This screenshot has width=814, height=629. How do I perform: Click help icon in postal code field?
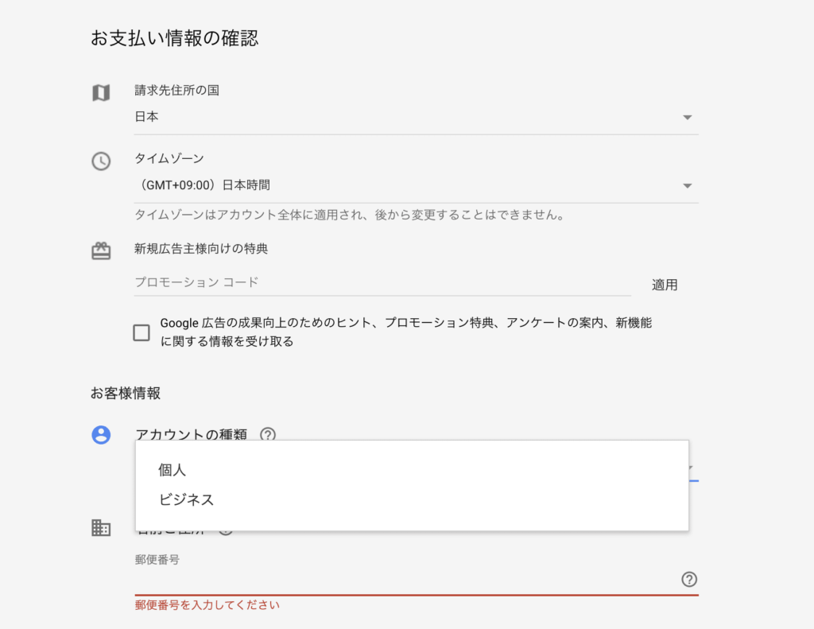tap(689, 579)
